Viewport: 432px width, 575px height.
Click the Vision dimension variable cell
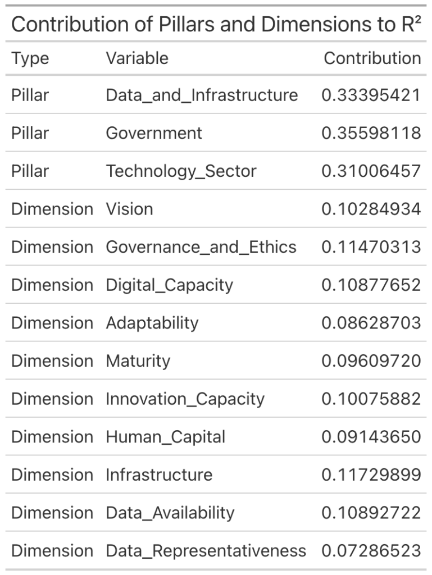[x=129, y=209]
